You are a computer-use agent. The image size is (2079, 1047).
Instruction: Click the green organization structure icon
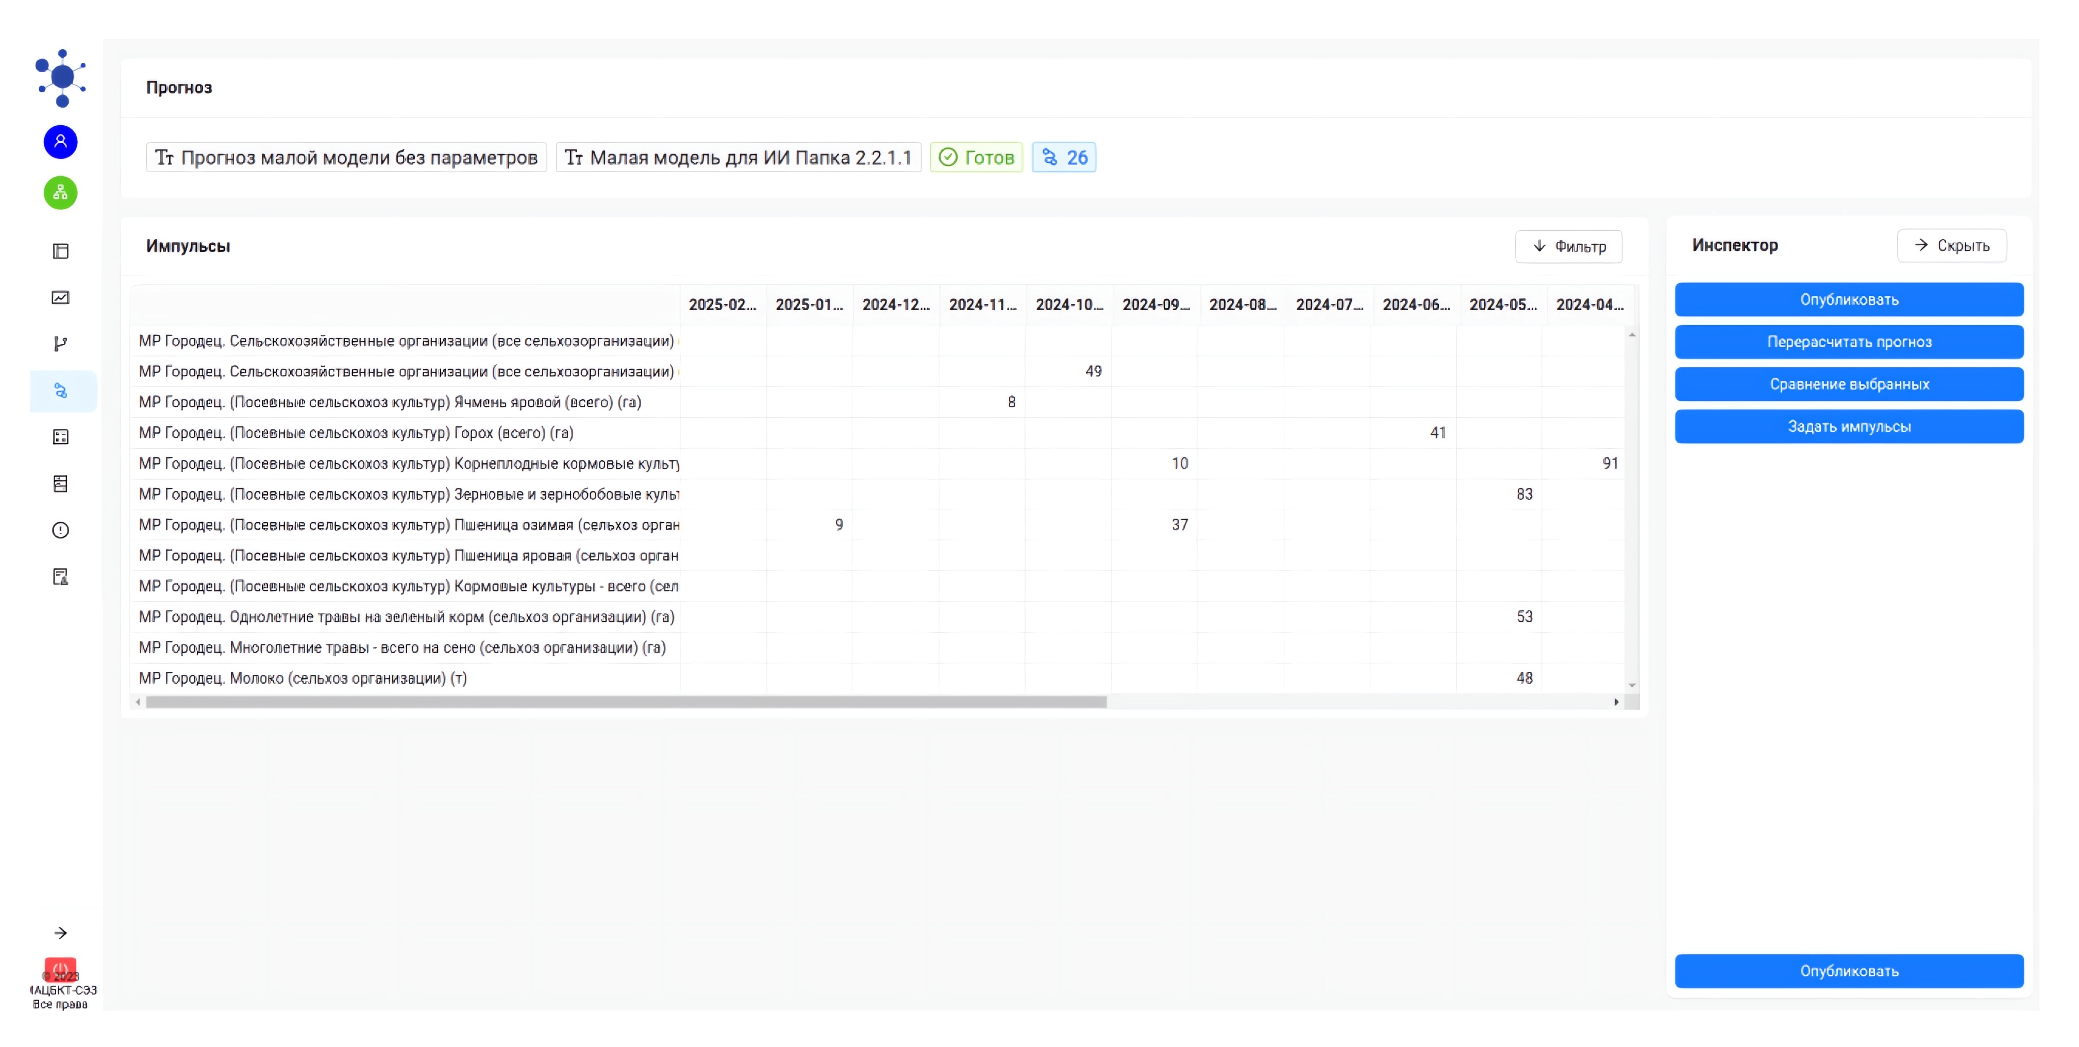(x=60, y=193)
